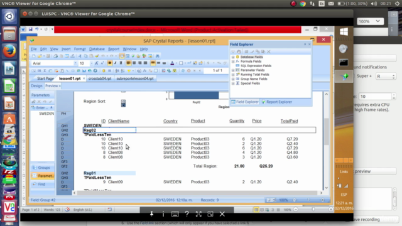
Task: Click the Stop red circle icon
Action: [x=188, y=71]
